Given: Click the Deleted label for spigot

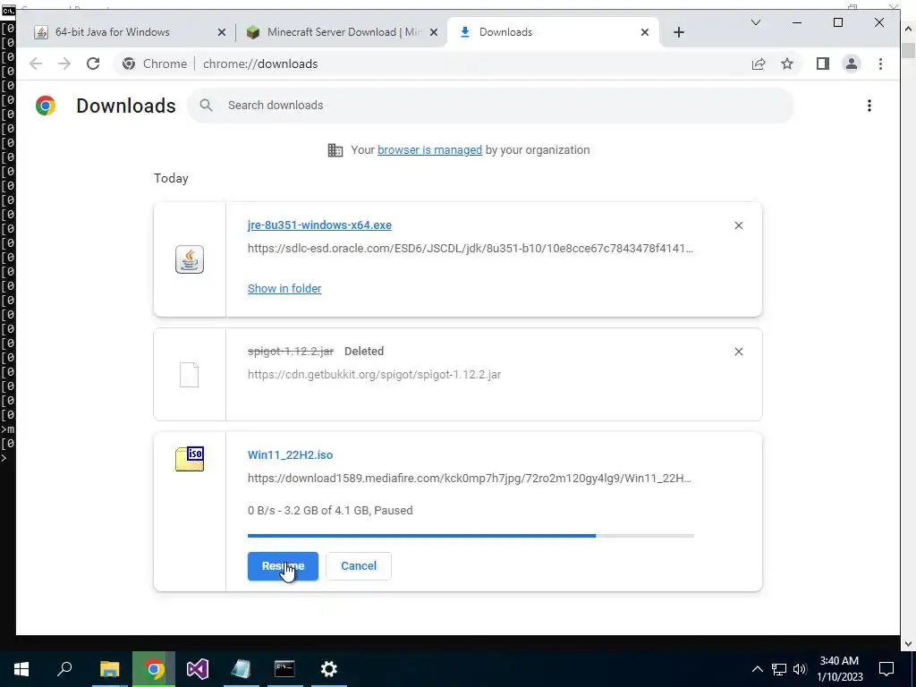Looking at the screenshot, I should [x=364, y=351].
